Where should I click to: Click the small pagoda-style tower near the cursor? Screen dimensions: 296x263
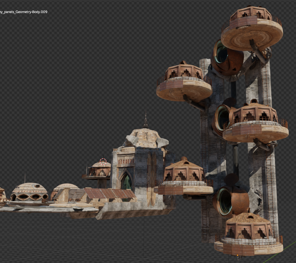[100, 171]
